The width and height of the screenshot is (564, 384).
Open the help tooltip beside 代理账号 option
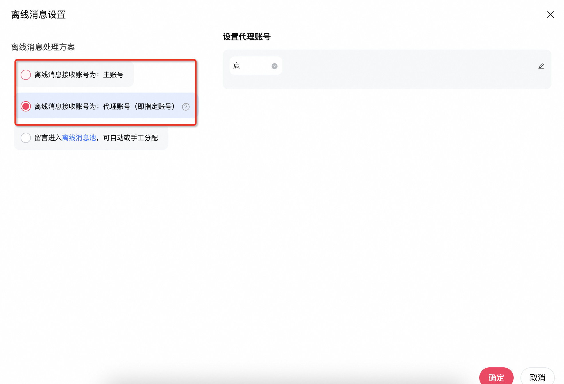click(186, 107)
